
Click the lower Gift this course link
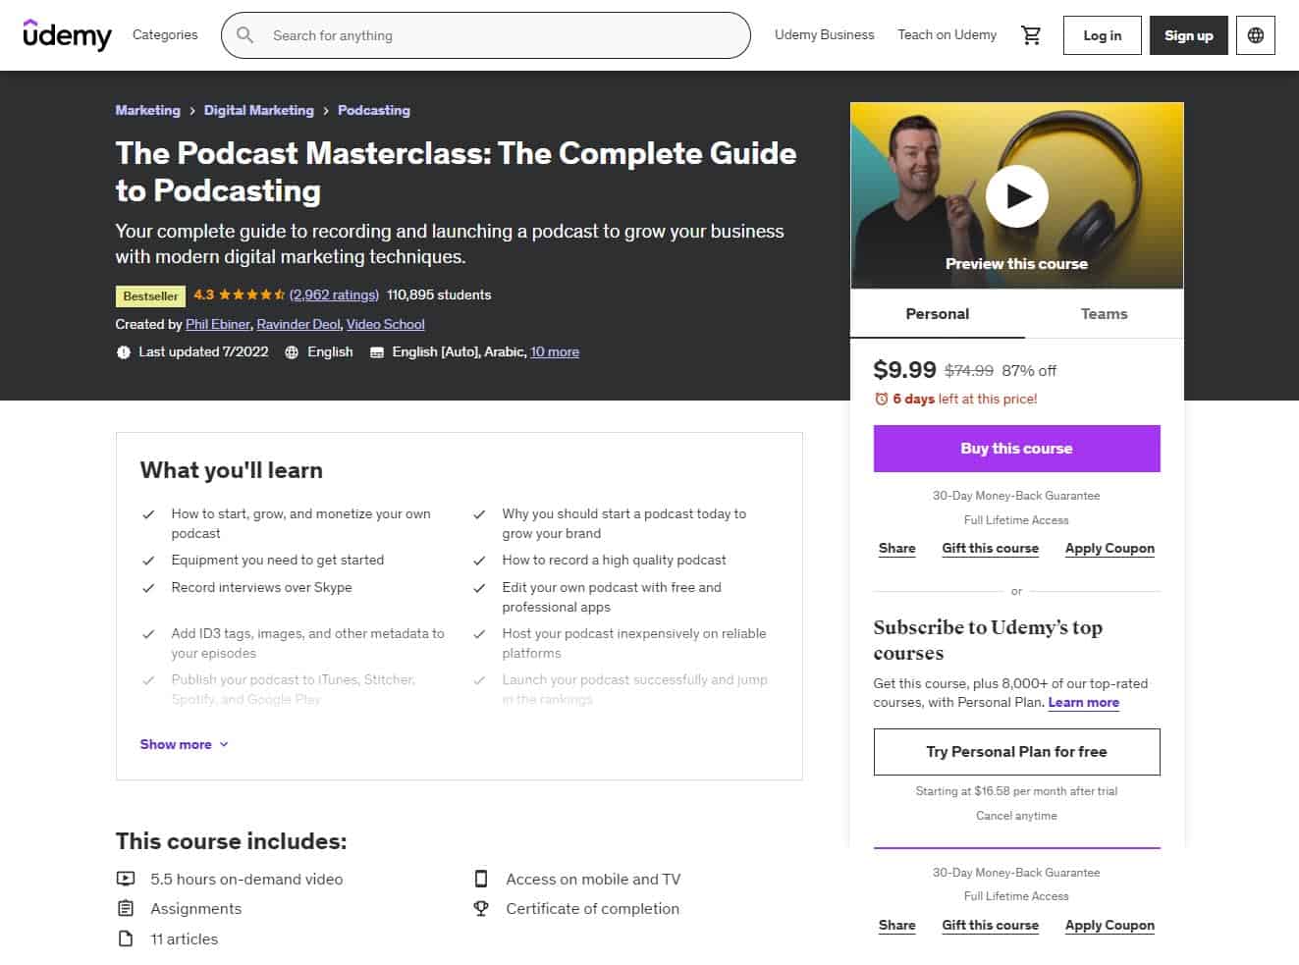tap(990, 926)
